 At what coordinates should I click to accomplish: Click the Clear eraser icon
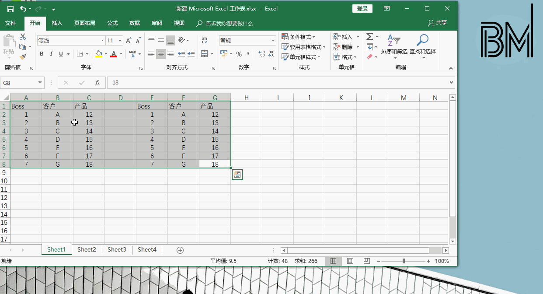369,57
